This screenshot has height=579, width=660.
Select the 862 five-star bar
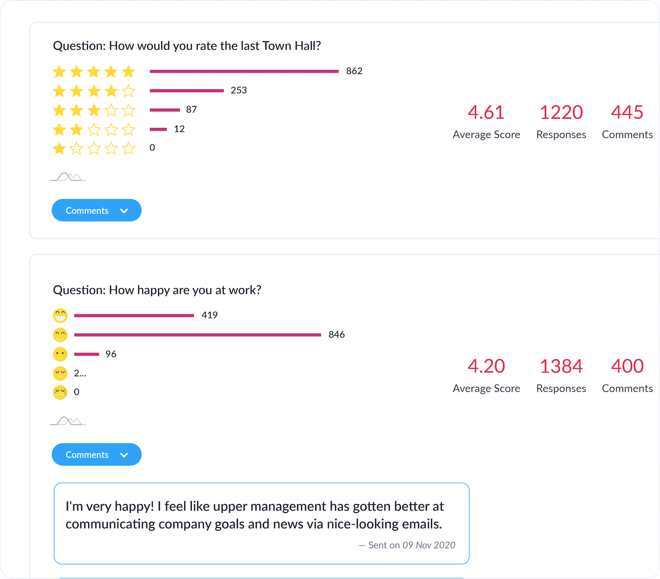coord(244,71)
